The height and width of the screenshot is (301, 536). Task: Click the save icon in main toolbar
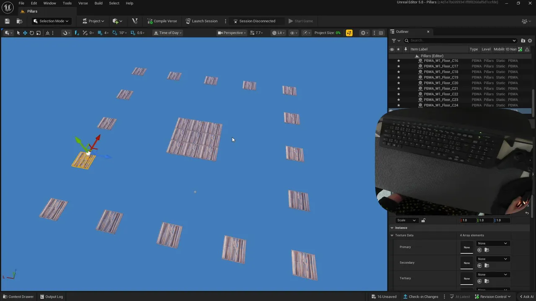click(7, 21)
